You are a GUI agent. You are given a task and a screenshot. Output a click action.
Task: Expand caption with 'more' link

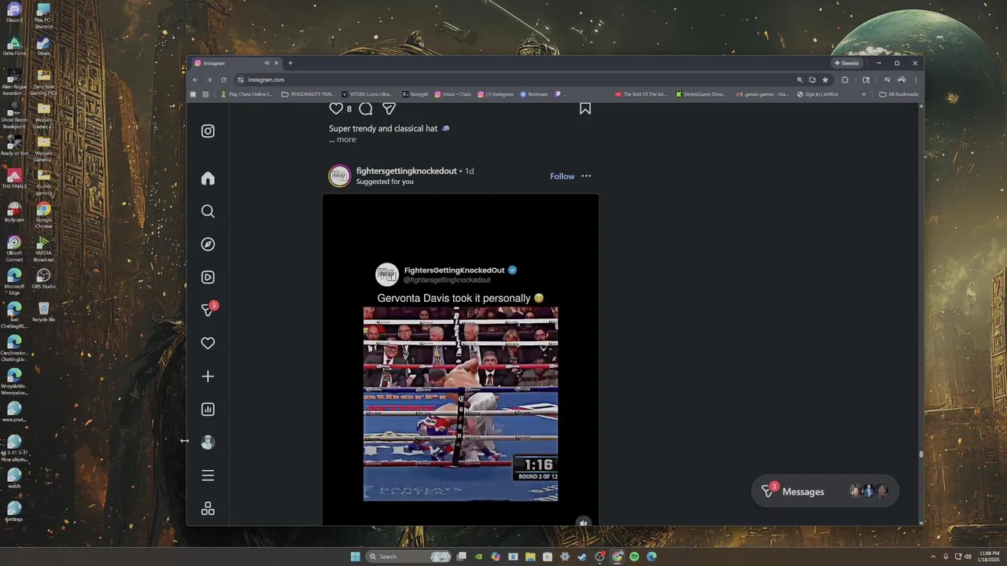[x=346, y=139]
